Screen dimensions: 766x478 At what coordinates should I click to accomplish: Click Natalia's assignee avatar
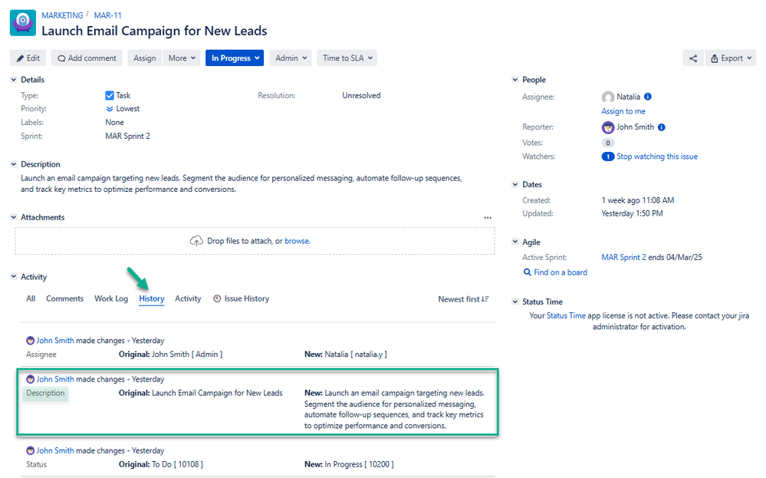pos(608,97)
